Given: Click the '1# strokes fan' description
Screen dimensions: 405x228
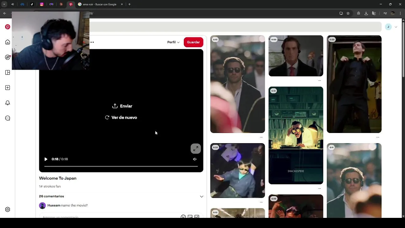Looking at the screenshot, I should pyautogui.click(x=50, y=187).
